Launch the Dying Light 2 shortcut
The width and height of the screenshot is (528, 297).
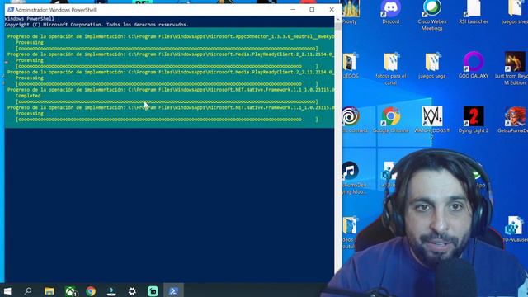point(474,120)
